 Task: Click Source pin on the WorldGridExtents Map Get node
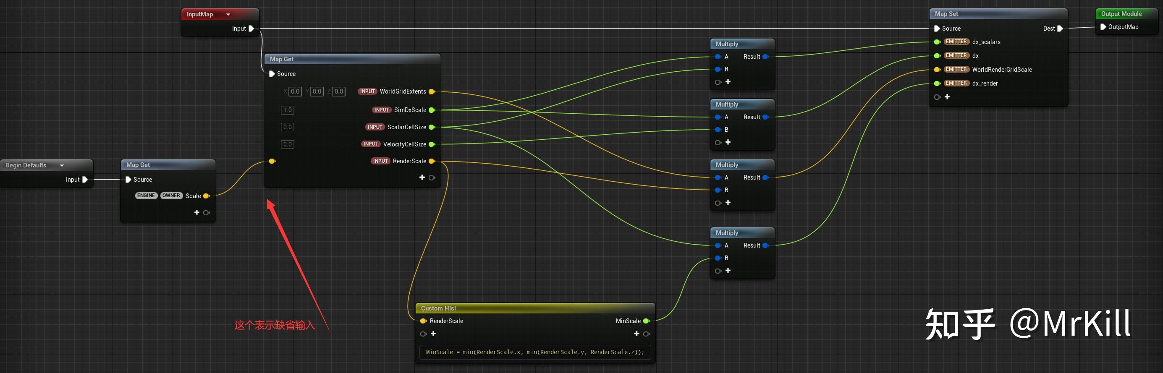click(x=272, y=74)
